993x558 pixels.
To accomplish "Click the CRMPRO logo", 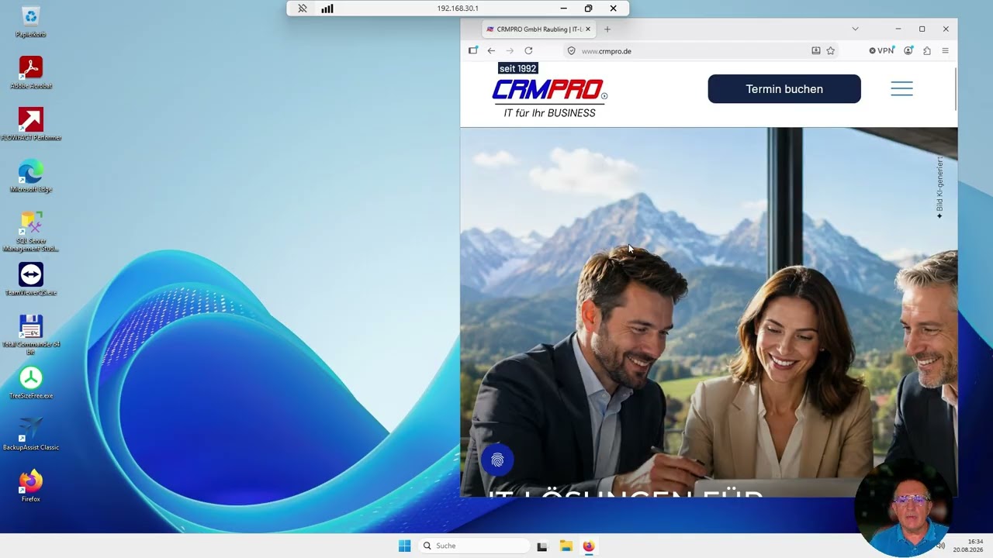I will (x=550, y=91).
